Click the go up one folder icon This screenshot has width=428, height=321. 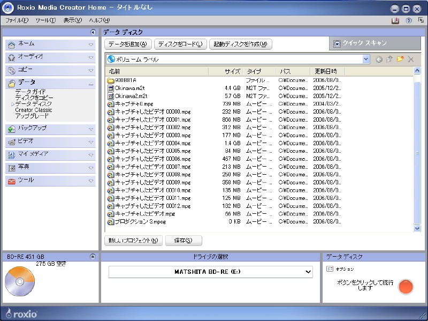point(389,59)
